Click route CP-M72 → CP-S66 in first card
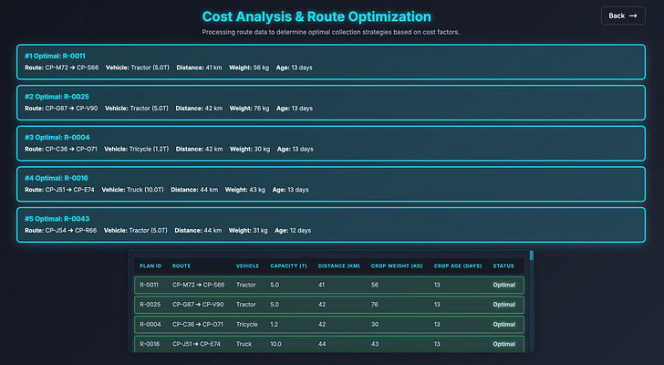This screenshot has height=365, width=664. 62,68
